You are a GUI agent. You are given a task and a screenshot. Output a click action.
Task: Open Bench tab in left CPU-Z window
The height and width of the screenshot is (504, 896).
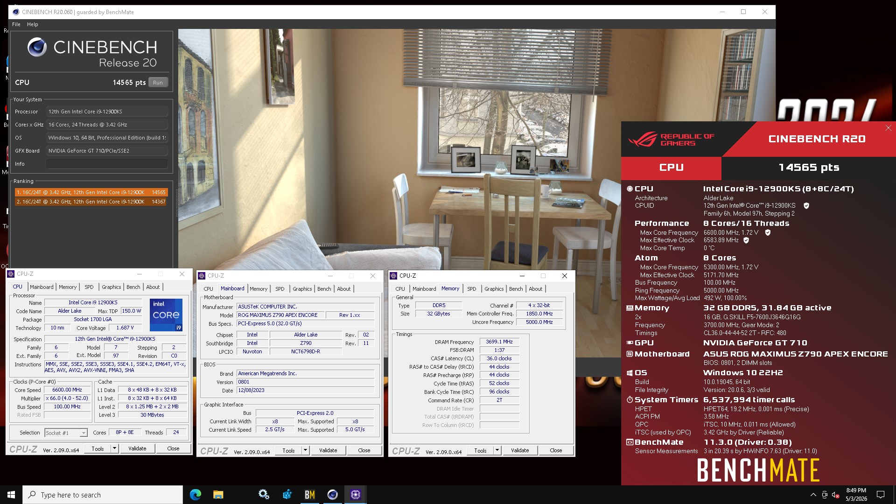pos(133,287)
